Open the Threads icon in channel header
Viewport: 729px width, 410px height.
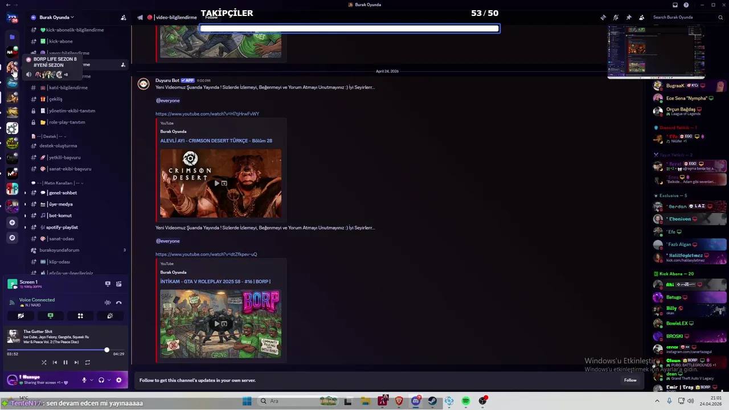point(603,18)
